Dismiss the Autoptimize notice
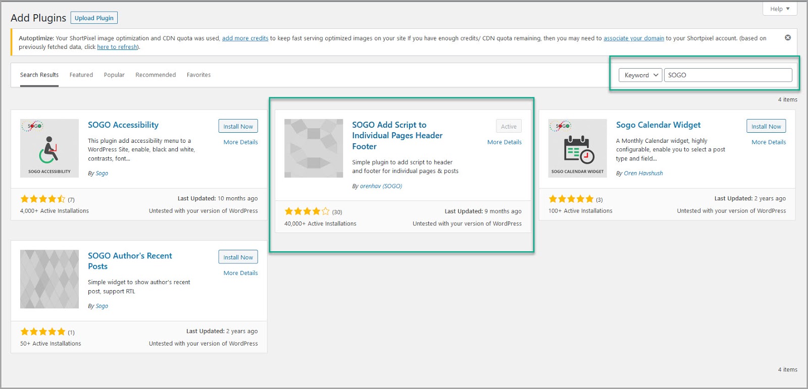 tap(787, 38)
